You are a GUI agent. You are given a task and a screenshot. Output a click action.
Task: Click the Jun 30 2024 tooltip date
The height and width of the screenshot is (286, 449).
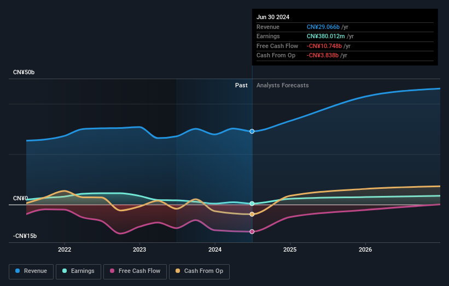coord(273,17)
